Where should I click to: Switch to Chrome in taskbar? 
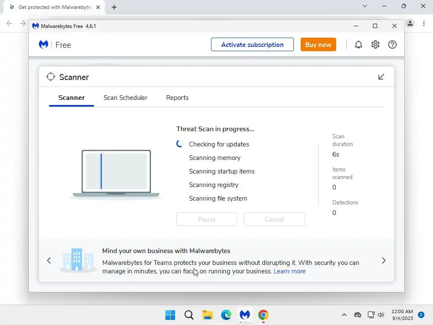pos(263,315)
